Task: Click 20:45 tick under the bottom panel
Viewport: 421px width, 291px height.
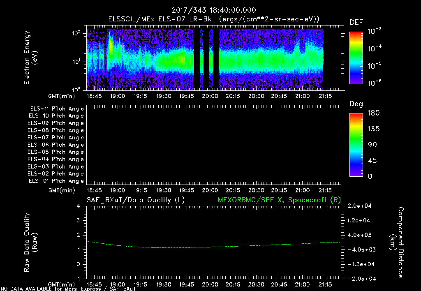Action: point(279,284)
